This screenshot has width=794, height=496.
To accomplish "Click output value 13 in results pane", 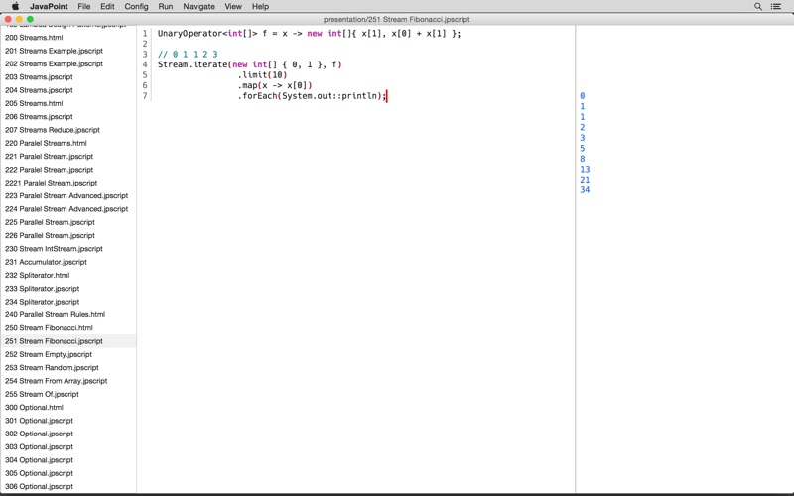I will pos(585,169).
